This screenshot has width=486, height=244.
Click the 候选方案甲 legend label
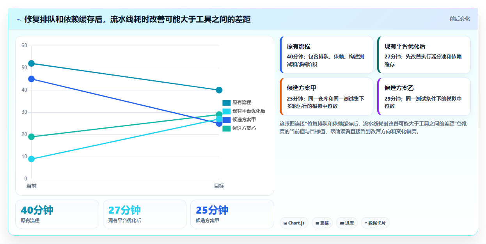[x=244, y=120]
